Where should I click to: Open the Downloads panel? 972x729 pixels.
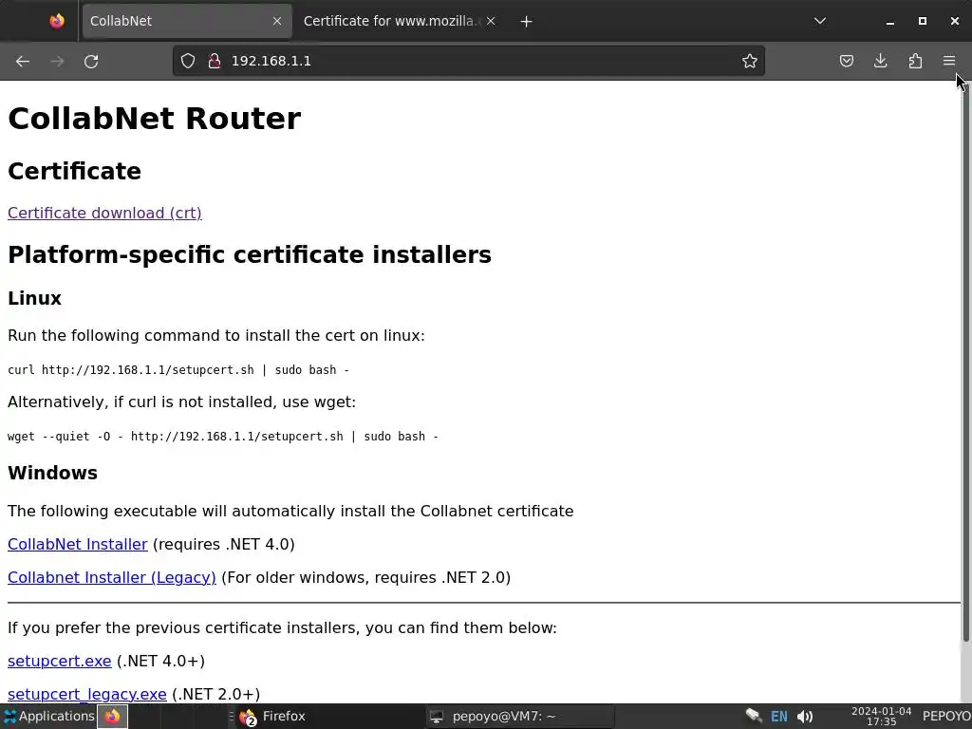tap(880, 61)
